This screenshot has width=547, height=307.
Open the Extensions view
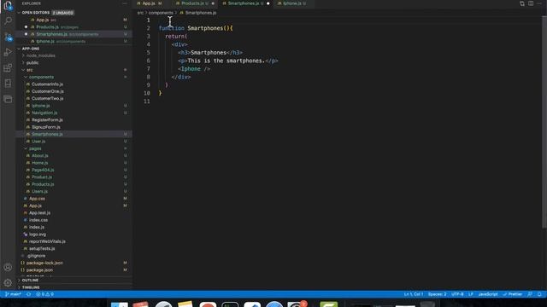point(8,68)
